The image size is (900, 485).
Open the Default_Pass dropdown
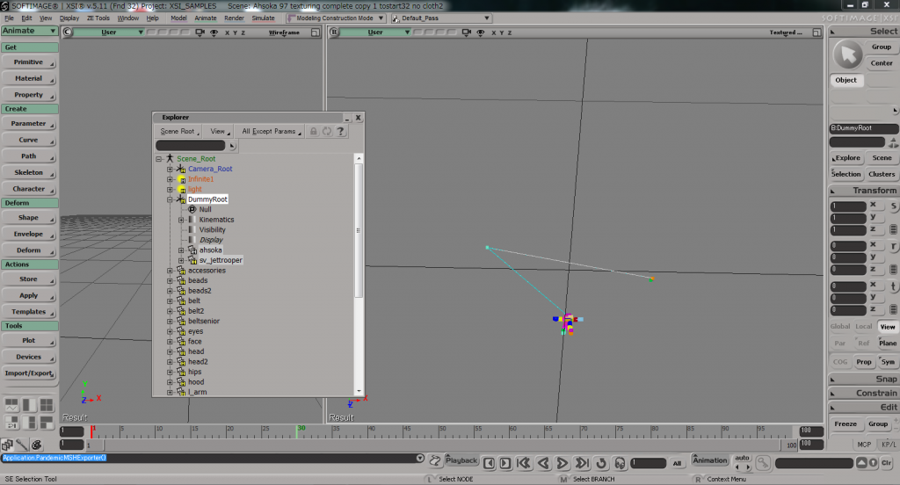(x=441, y=18)
